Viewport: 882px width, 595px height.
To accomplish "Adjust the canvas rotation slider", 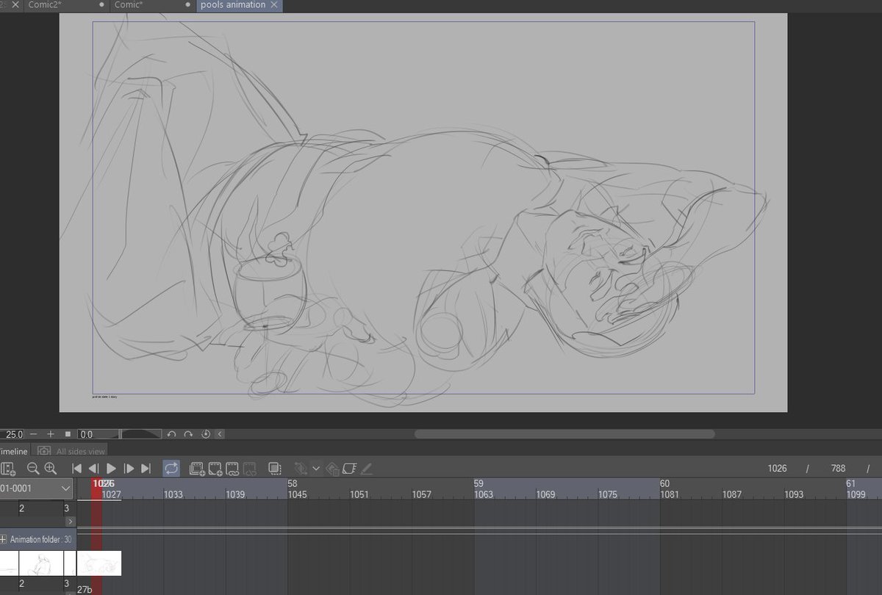I will 140,434.
